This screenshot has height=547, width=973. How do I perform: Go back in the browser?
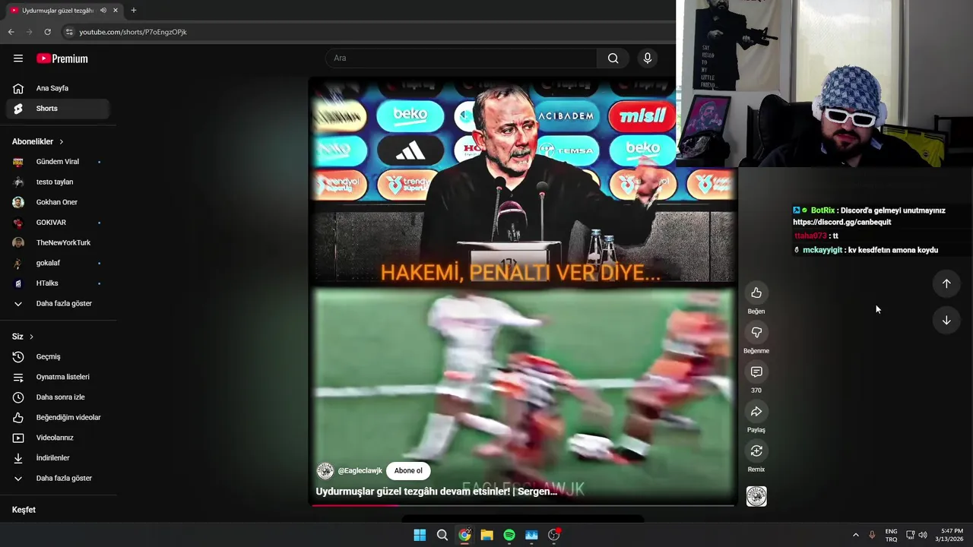(x=11, y=32)
